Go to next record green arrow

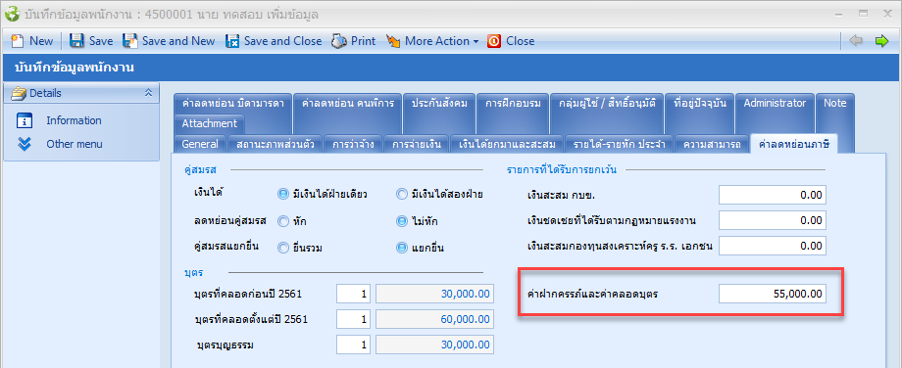click(x=881, y=41)
